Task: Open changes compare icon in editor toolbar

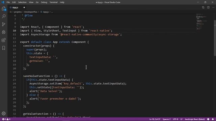Action: [203, 7]
